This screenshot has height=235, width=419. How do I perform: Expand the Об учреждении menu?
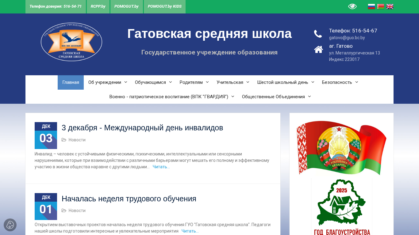point(107,82)
